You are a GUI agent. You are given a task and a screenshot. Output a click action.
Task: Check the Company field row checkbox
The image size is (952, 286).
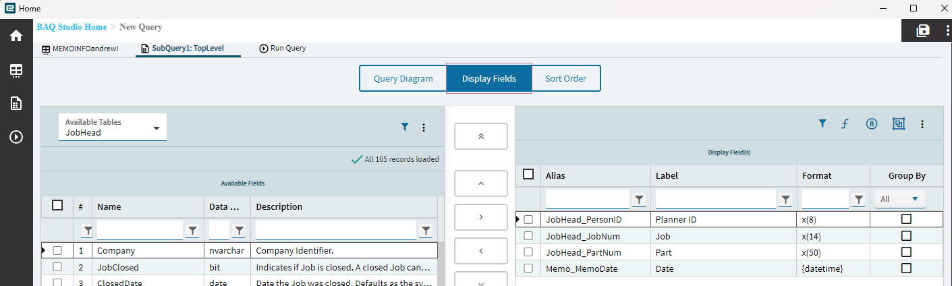(x=57, y=250)
